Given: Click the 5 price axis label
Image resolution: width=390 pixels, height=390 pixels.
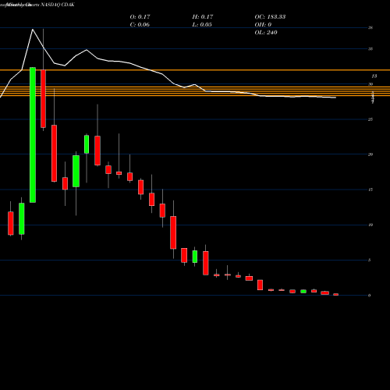Looking at the screenshot, I should coord(369,260).
